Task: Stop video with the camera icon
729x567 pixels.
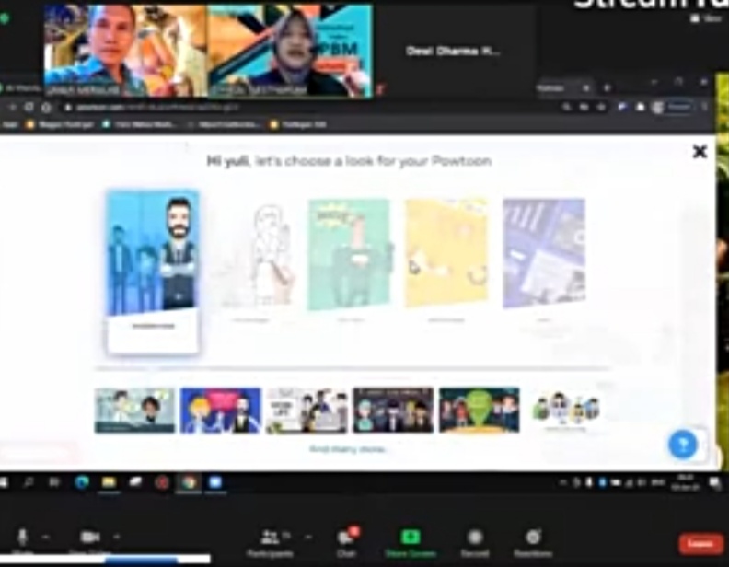Action: coord(89,538)
